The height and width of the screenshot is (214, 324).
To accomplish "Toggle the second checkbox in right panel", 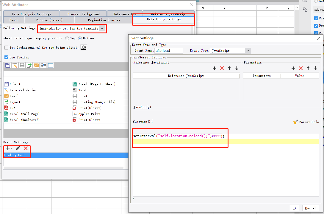I will coord(316,26).
